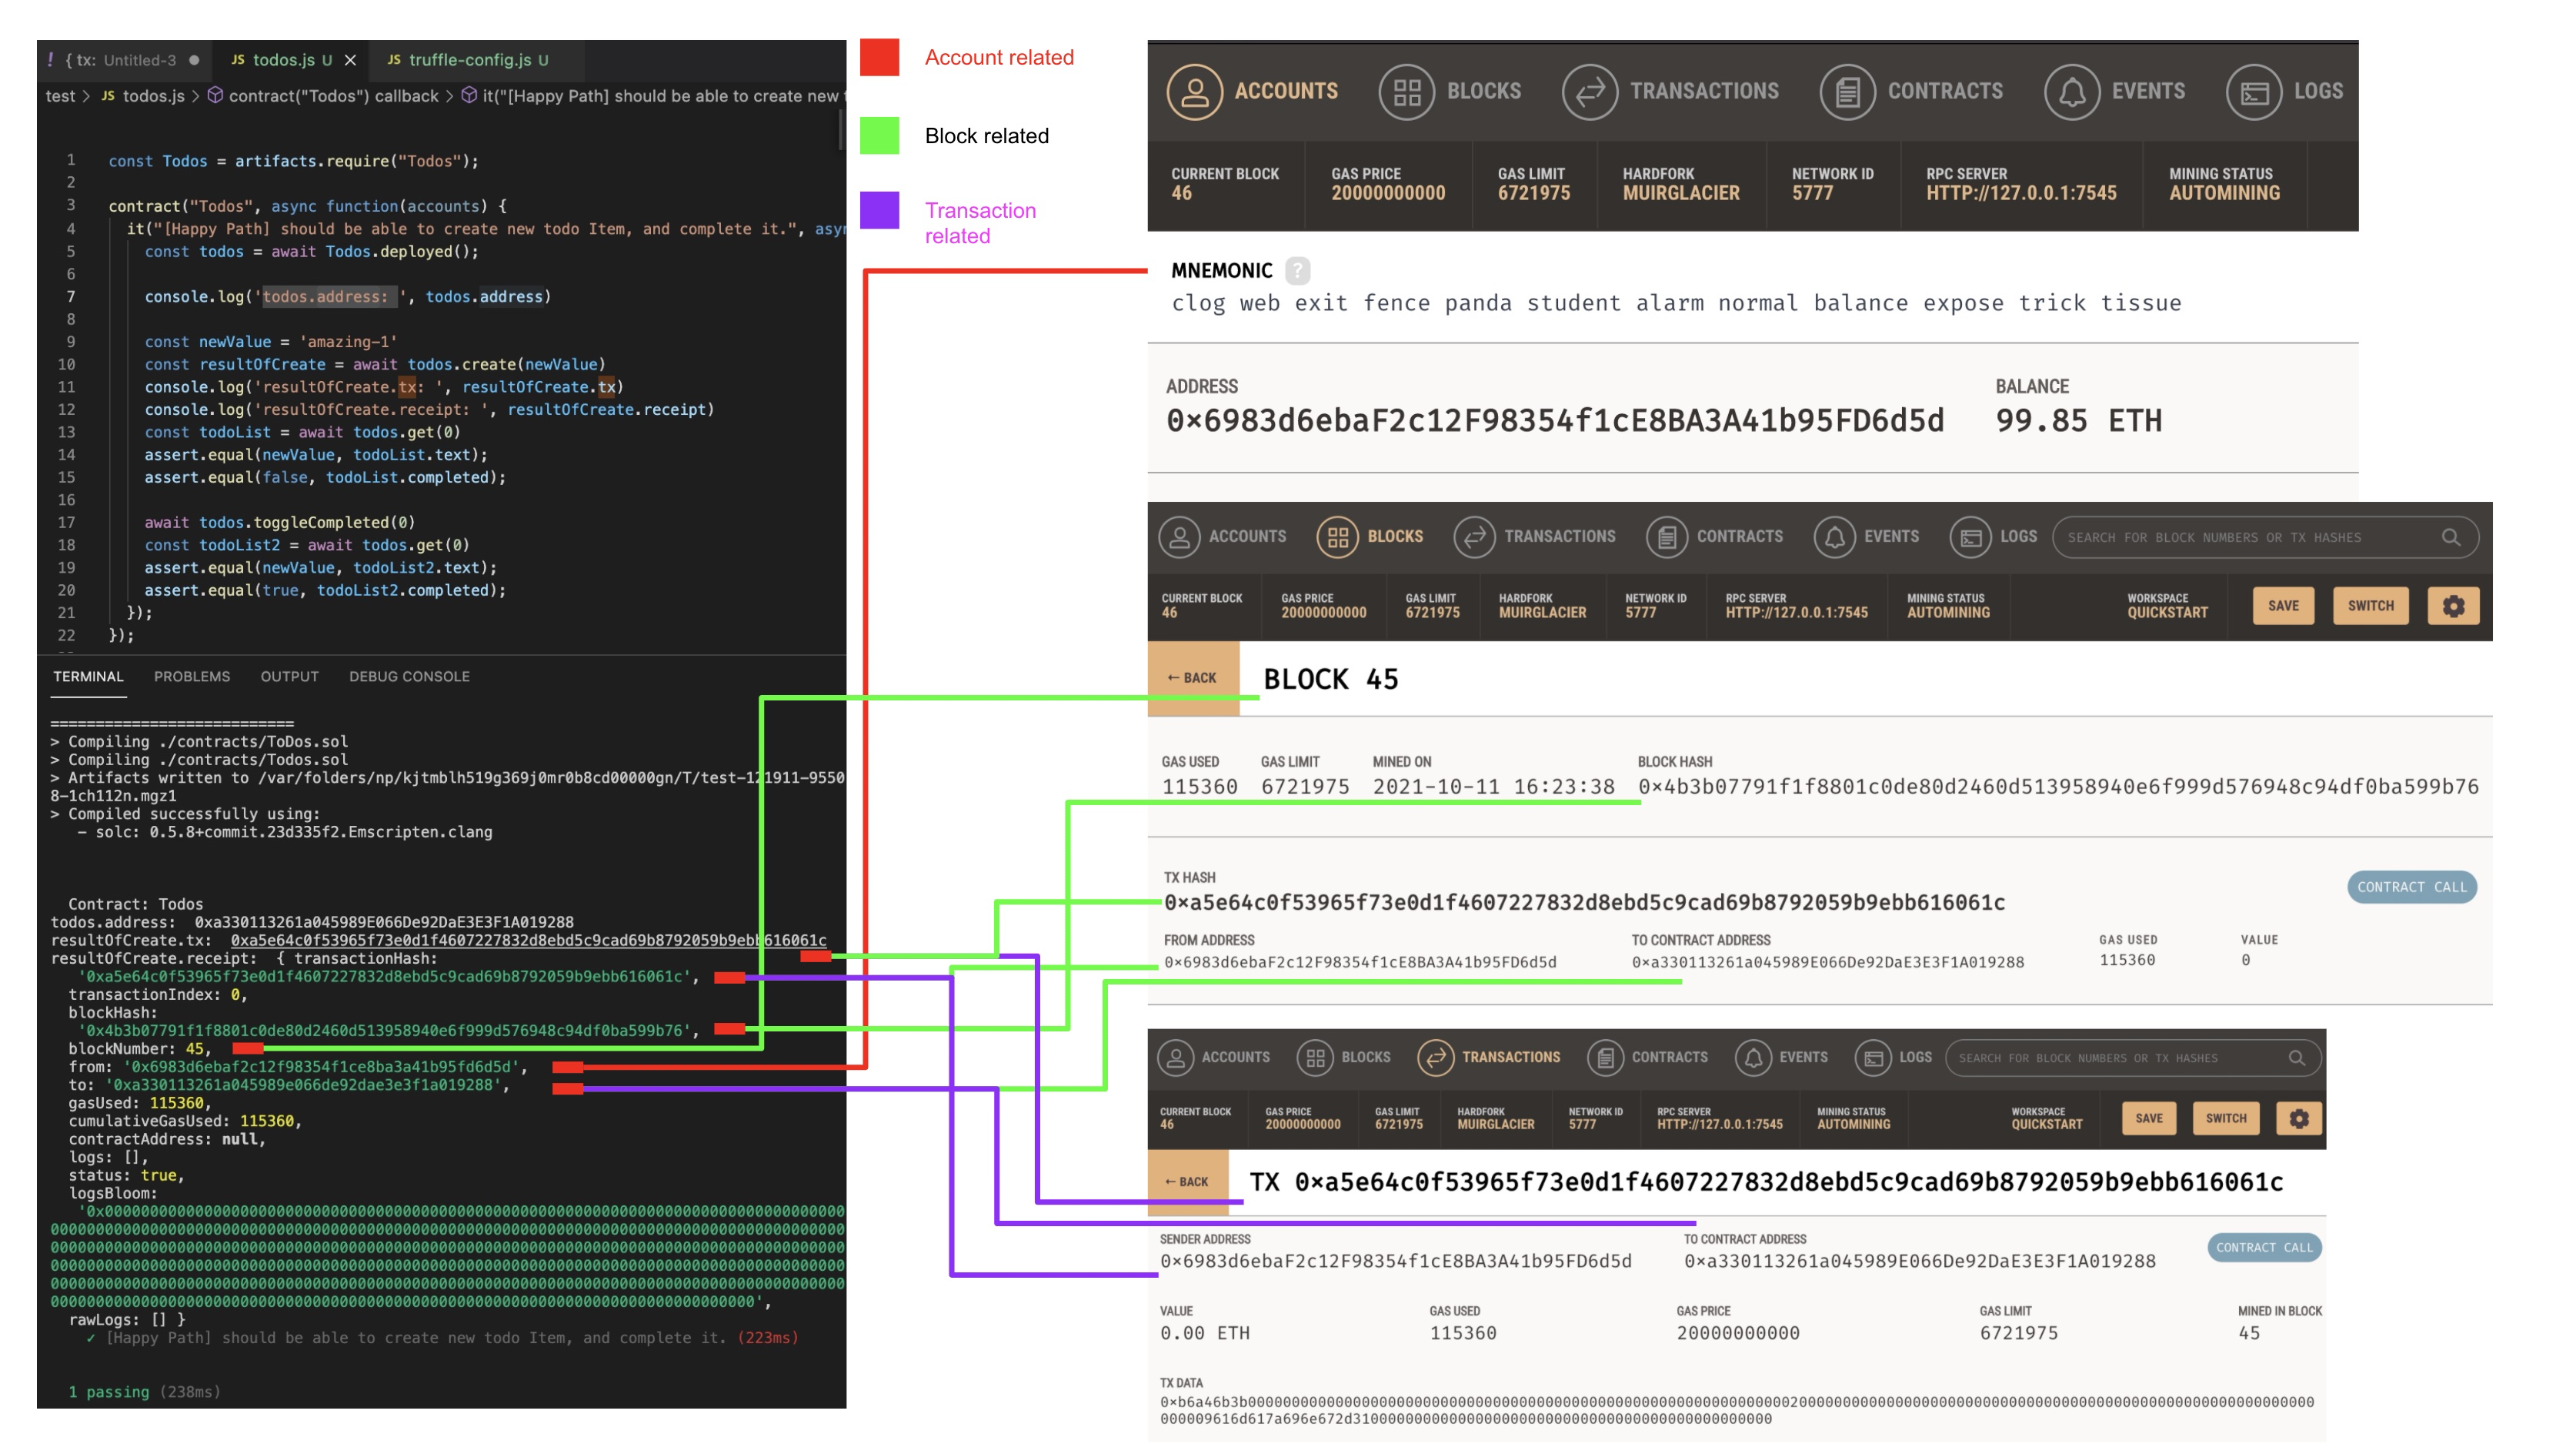Open Blocks icon in TX detail window
The width and height of the screenshot is (2576, 1444).
point(1315,1057)
